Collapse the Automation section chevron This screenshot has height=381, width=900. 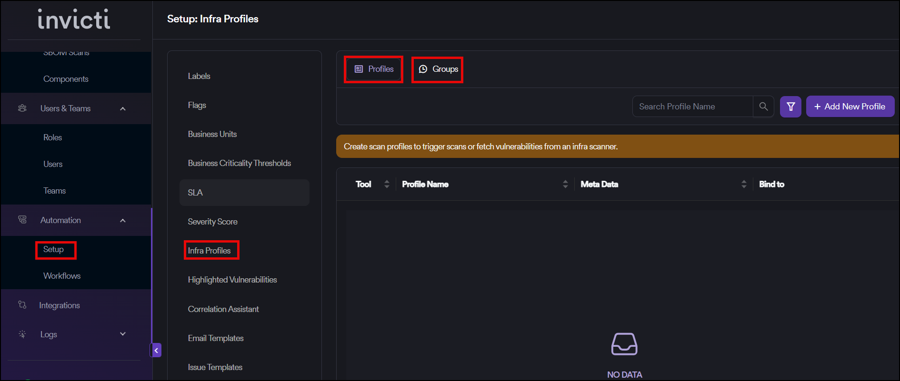click(x=123, y=220)
